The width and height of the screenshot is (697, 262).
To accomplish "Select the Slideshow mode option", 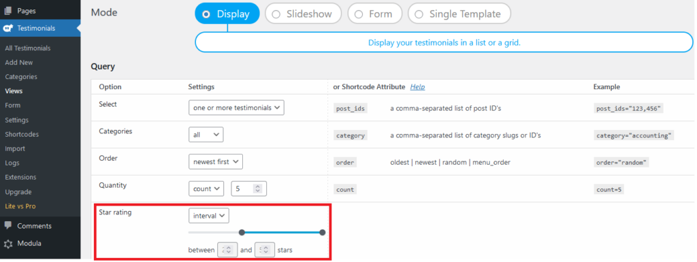I will point(303,14).
